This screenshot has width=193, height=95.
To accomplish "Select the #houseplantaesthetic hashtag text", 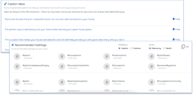I will tap(78, 66).
